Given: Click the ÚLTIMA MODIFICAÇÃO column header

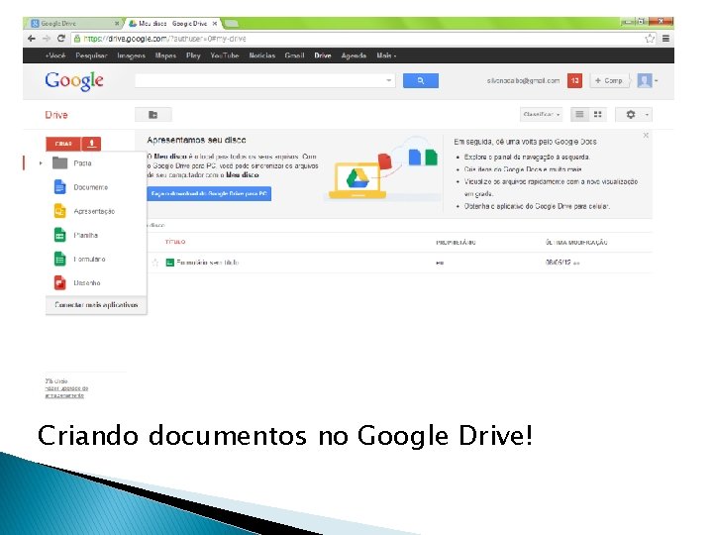Looking at the screenshot, I should (576, 242).
